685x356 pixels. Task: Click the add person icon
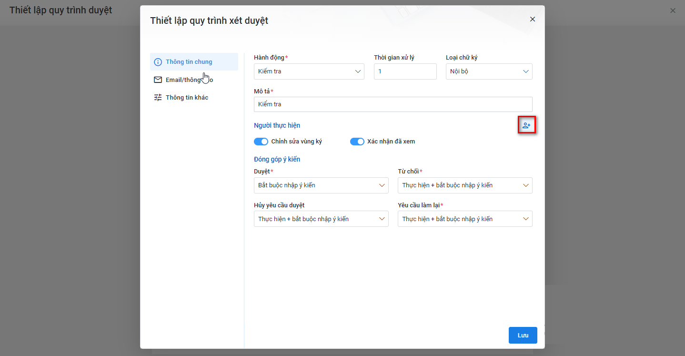click(526, 125)
